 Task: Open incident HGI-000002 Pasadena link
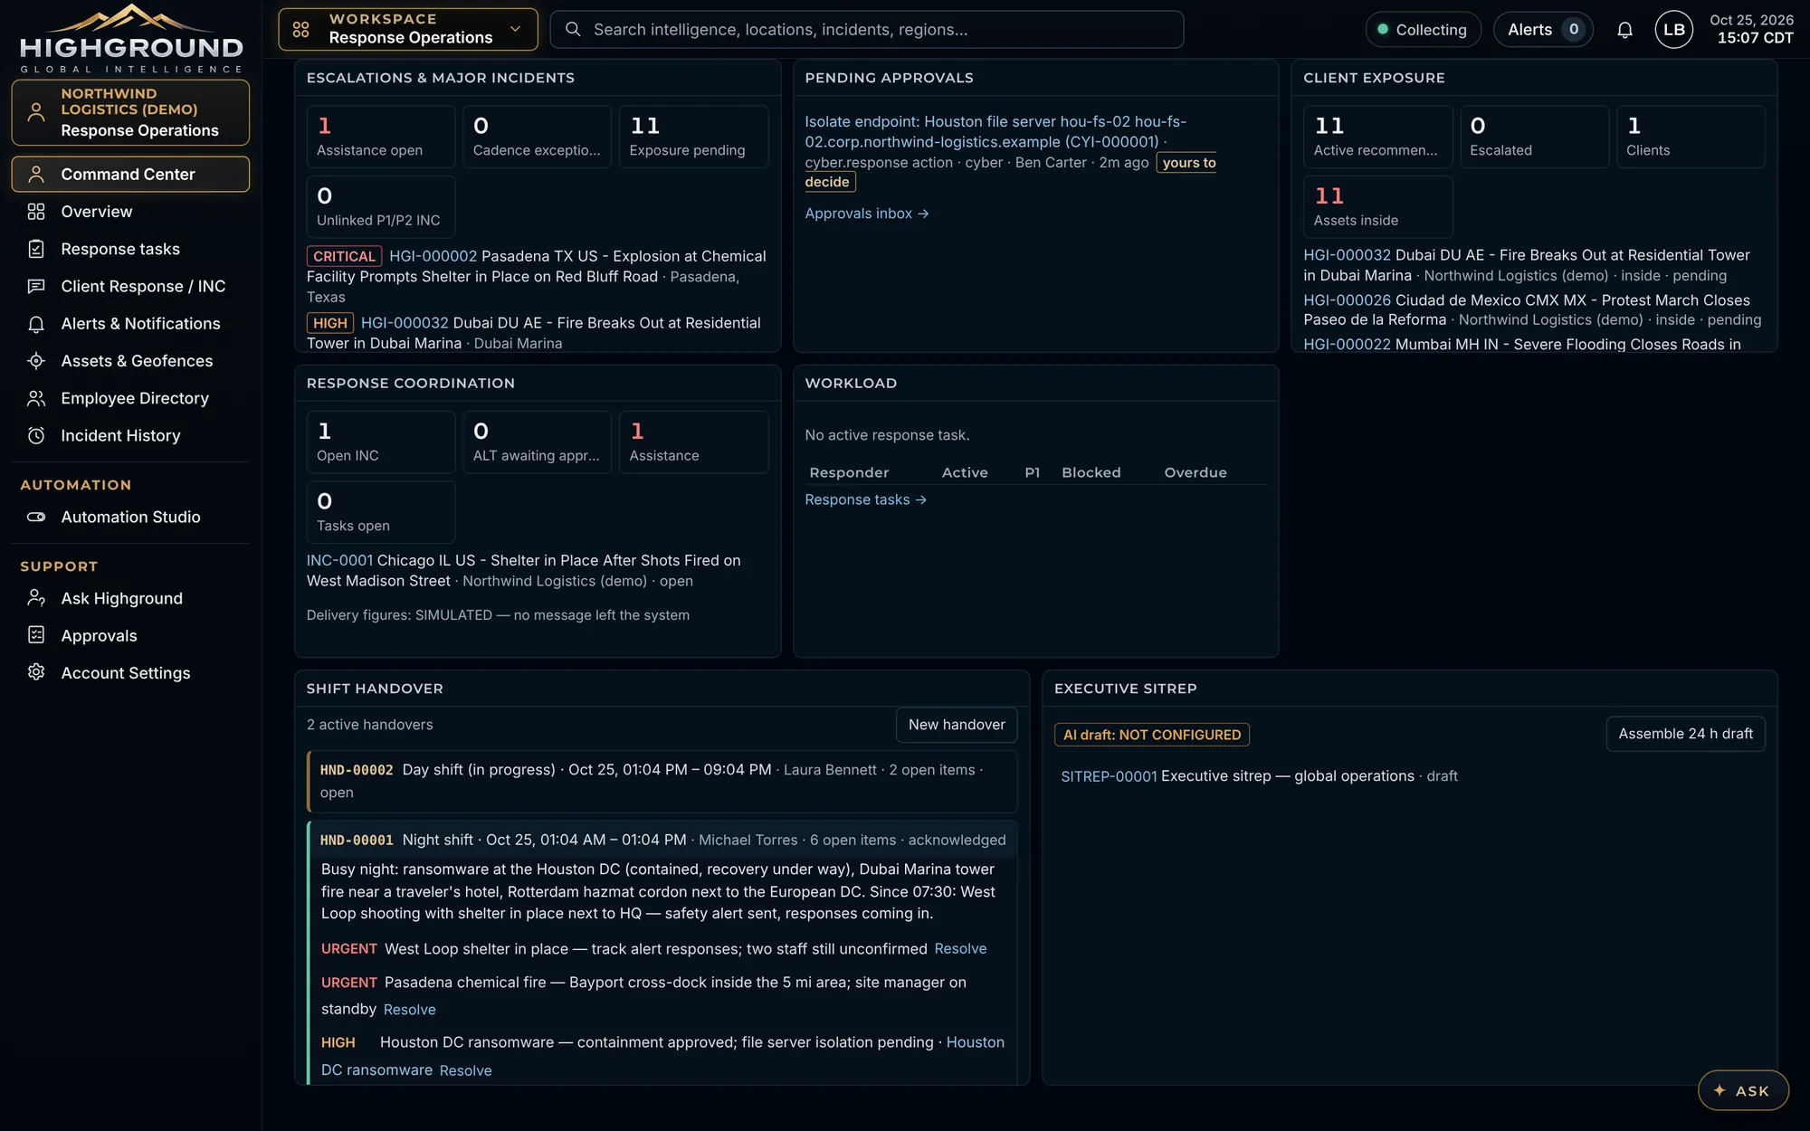pyautogui.click(x=433, y=256)
